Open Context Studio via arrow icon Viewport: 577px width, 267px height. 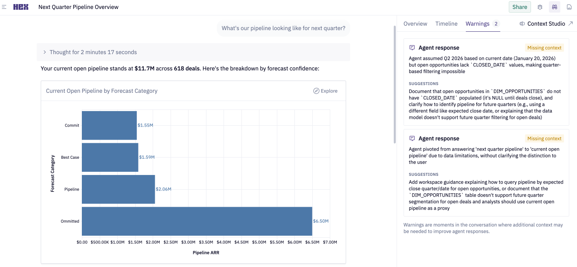pos(570,24)
